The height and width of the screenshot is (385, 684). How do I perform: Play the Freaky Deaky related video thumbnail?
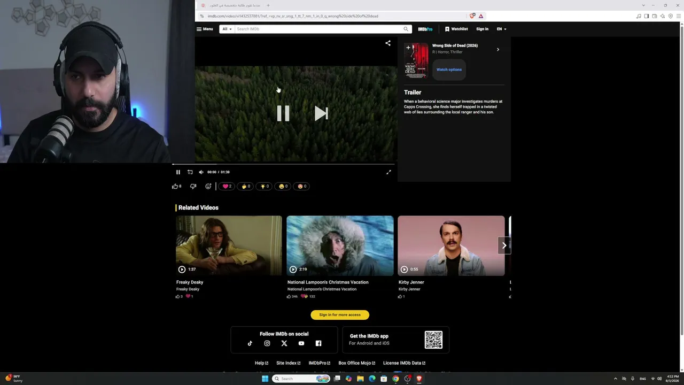pyautogui.click(x=229, y=245)
